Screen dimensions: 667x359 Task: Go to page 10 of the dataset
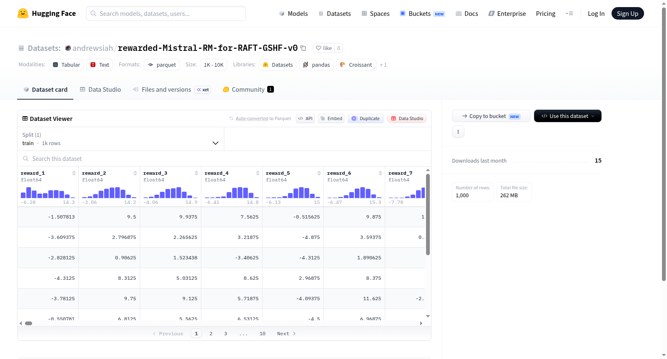click(263, 334)
